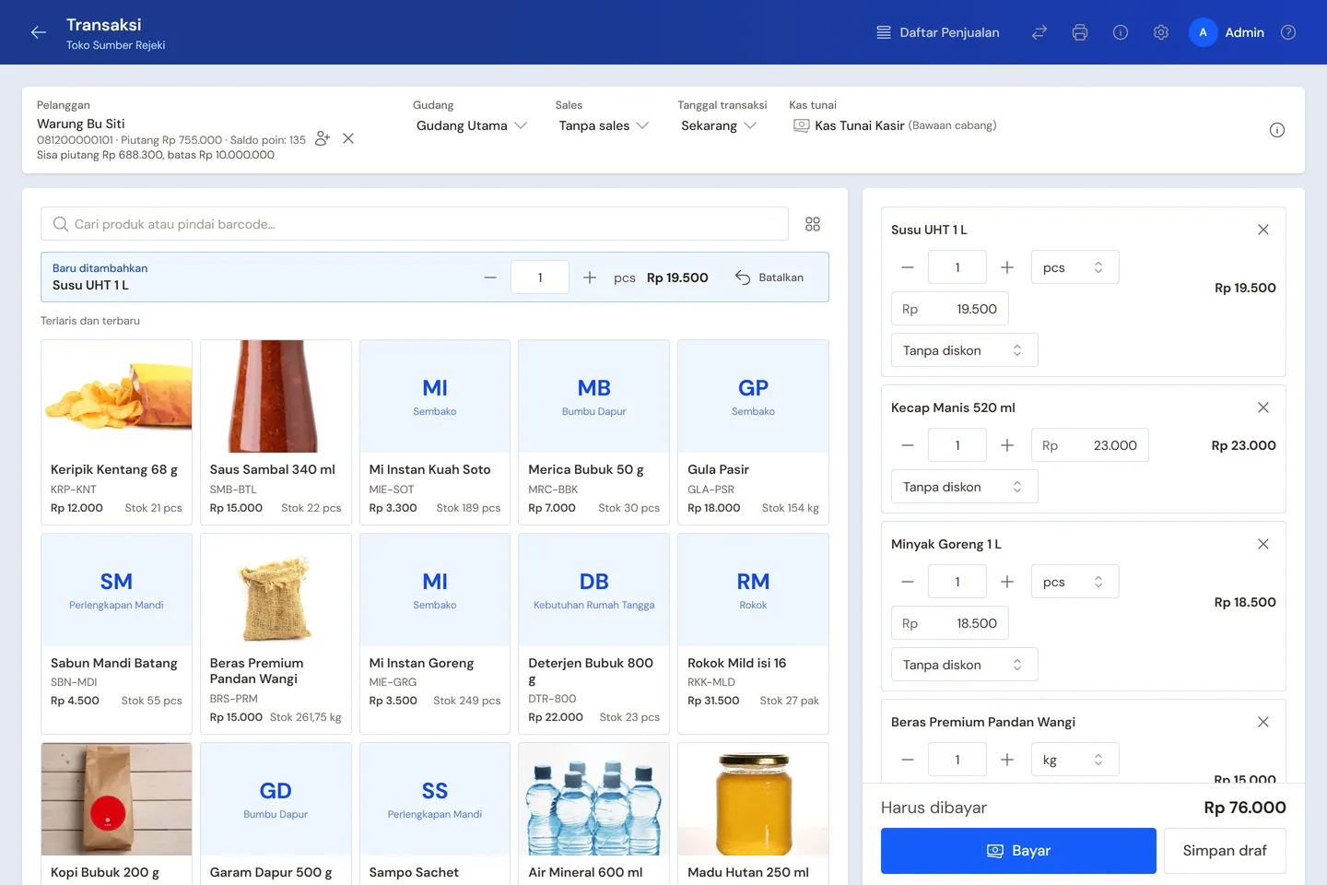Click Simpan draf button
1327x885 pixels.
(1225, 851)
